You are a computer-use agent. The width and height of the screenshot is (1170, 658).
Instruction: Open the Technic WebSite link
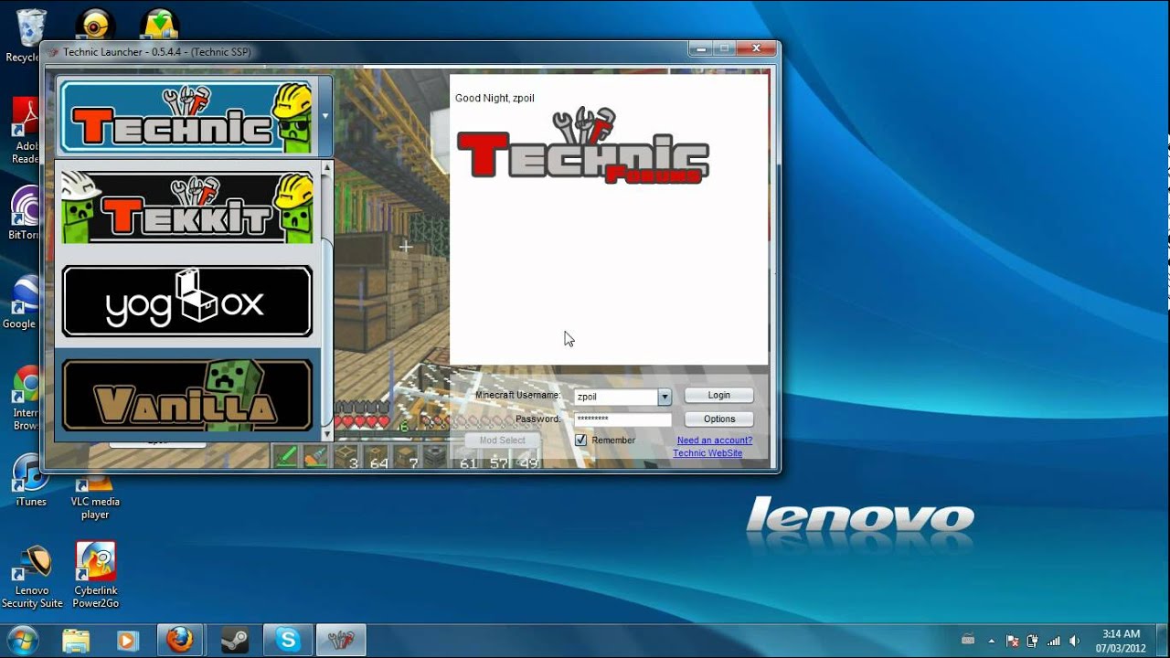point(707,453)
